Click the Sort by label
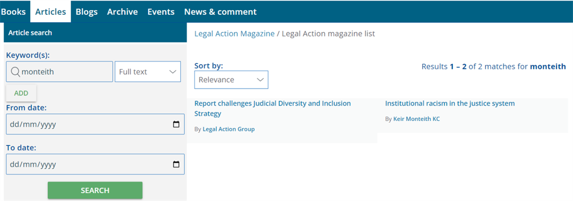This screenshot has height=201, width=573. (209, 66)
